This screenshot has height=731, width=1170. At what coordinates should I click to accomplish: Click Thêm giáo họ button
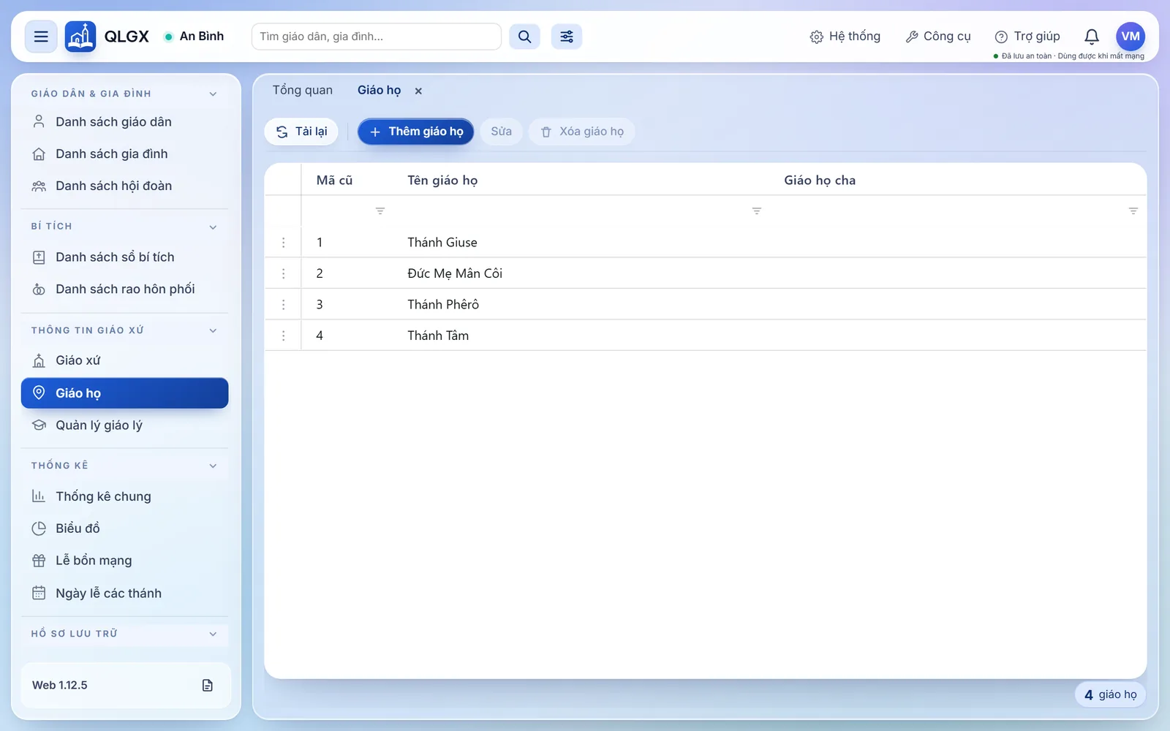tap(416, 132)
